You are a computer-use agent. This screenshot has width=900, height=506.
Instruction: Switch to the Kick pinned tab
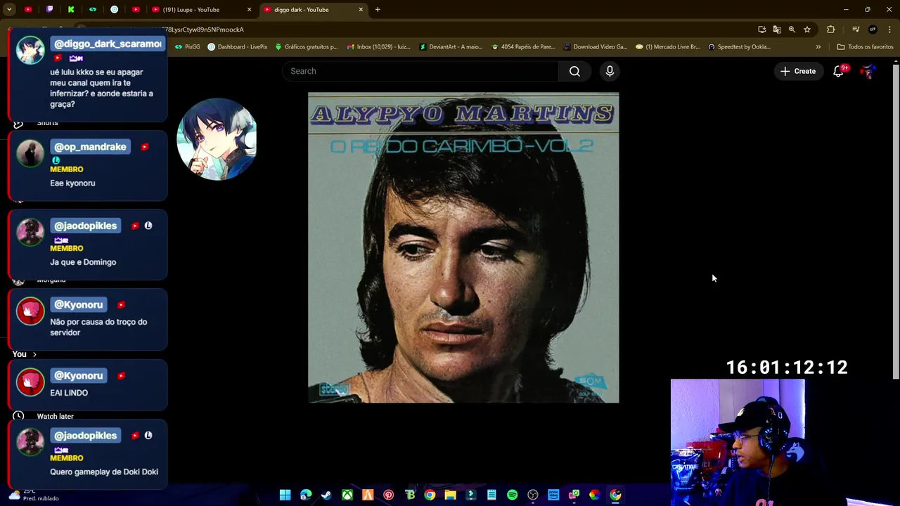point(71,10)
